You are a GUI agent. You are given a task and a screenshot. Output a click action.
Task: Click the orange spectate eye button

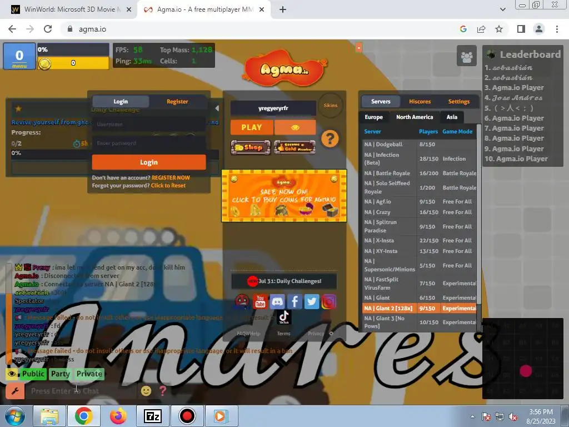click(295, 127)
